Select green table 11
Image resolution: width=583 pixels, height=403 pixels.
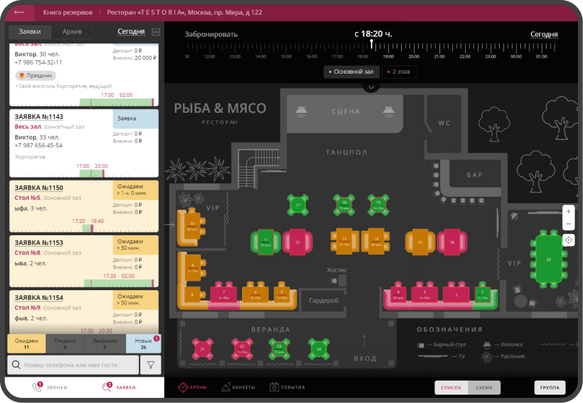[265, 242]
